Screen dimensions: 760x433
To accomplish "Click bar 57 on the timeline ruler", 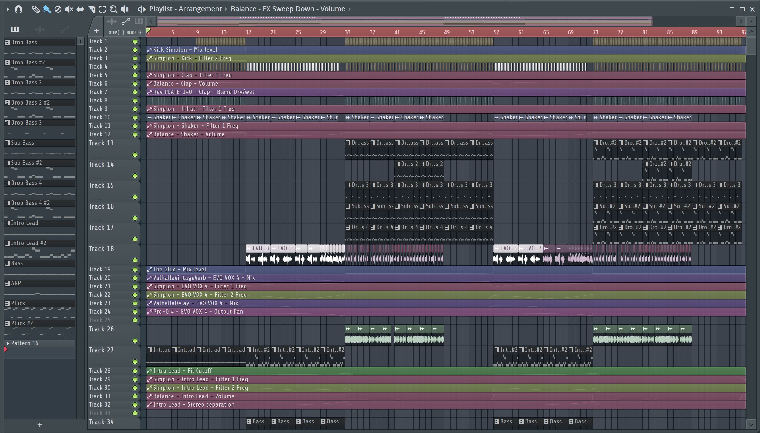I will pos(496,32).
